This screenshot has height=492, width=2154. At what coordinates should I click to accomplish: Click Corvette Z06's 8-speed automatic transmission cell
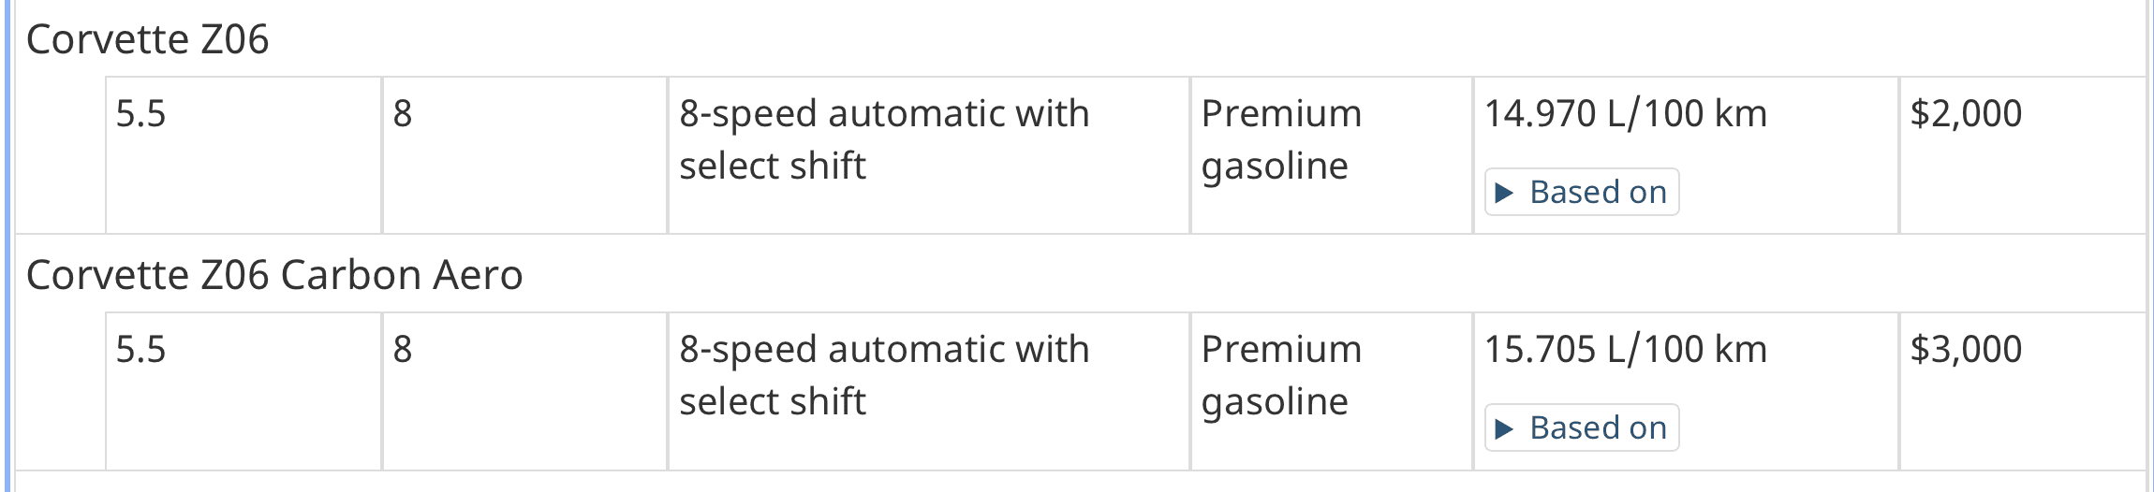click(883, 139)
